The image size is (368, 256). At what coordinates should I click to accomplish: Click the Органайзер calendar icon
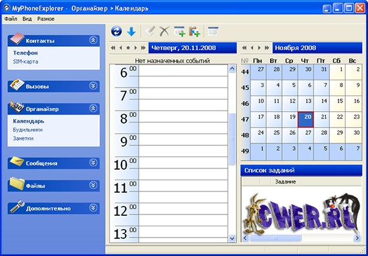tap(17, 107)
